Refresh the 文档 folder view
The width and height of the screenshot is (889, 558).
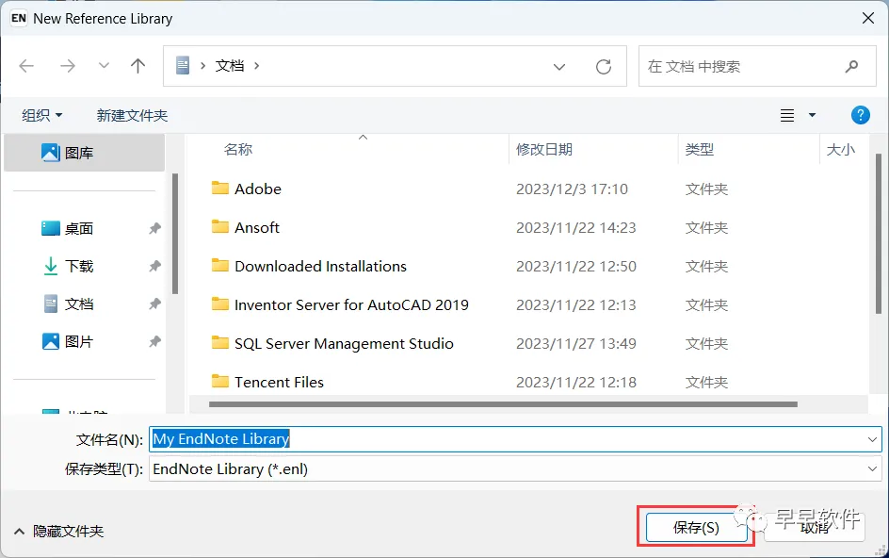point(604,67)
